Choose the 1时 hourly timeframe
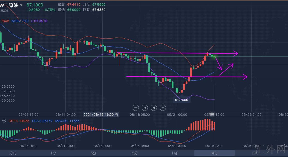288x157 pixels. click(174, 153)
